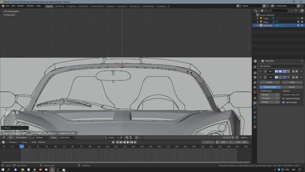The image size is (305, 172).
Task: Open the Help menu
Action: click(38, 6)
